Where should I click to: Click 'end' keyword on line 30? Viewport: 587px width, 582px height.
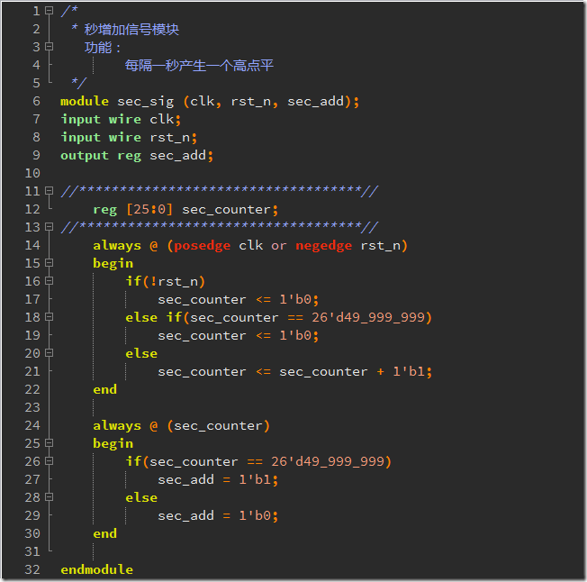coord(104,533)
